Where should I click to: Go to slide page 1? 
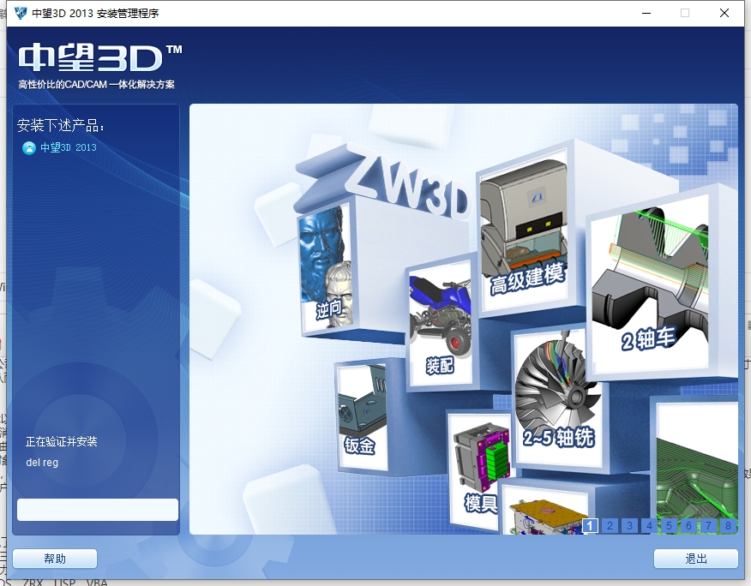coord(590,526)
